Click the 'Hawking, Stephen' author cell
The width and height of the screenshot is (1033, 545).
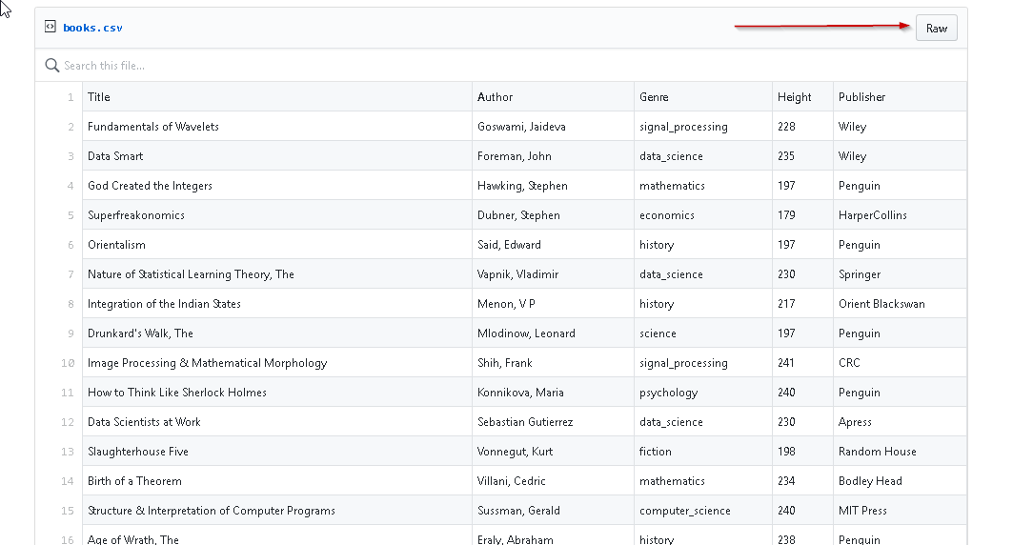pos(522,186)
